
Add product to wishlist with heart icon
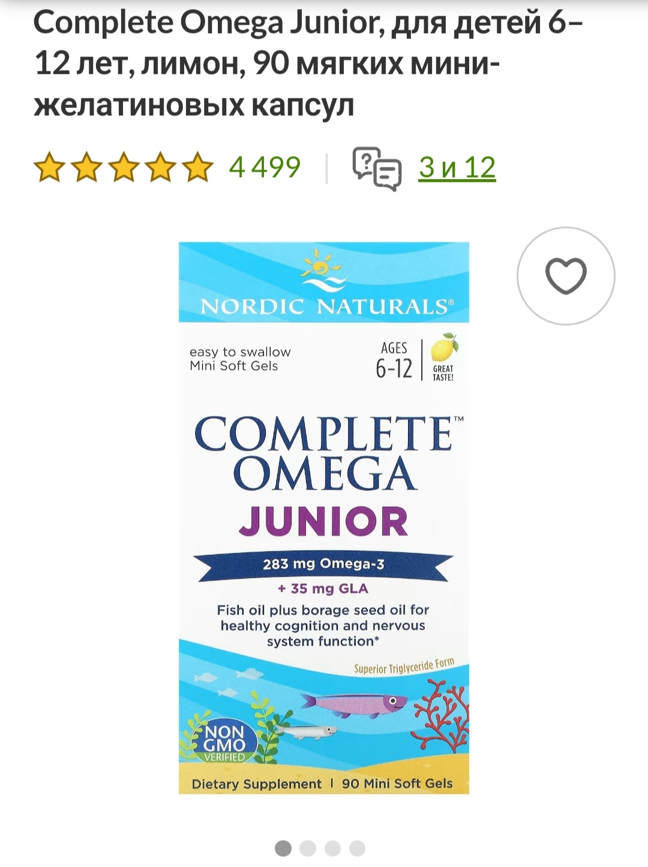566,276
